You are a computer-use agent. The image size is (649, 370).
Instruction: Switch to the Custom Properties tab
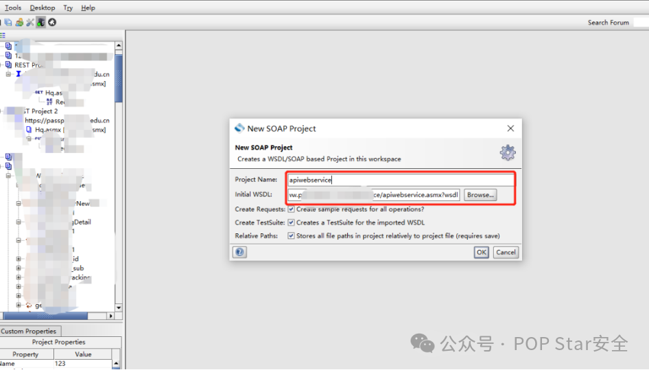(29, 331)
